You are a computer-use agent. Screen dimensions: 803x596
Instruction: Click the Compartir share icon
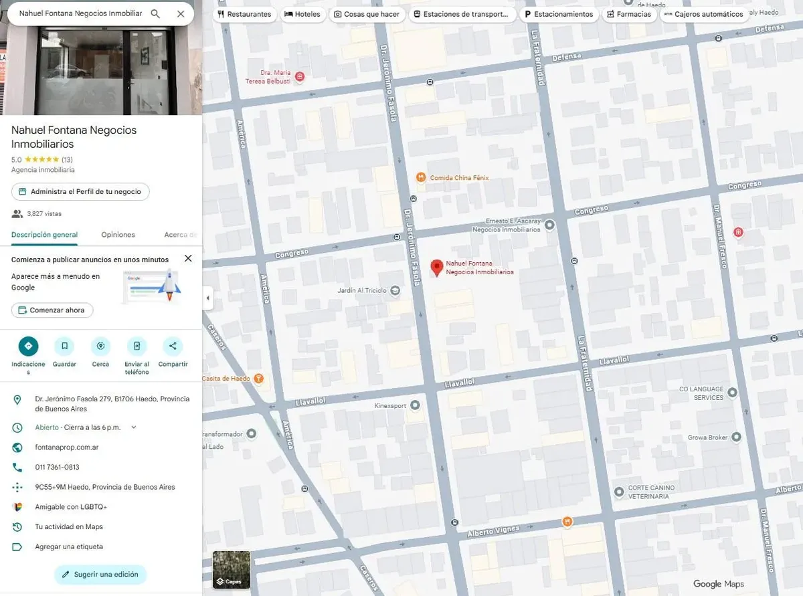pos(173,346)
